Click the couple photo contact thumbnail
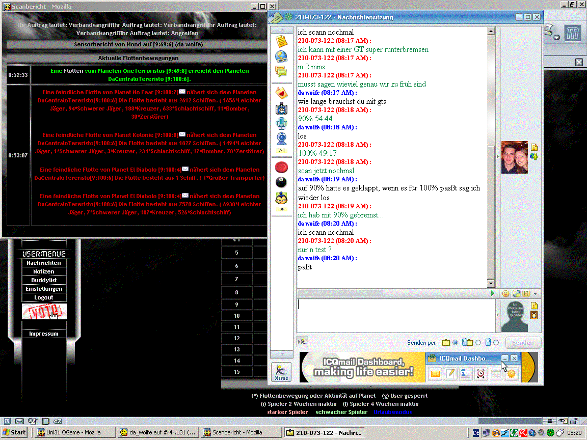 (x=514, y=157)
